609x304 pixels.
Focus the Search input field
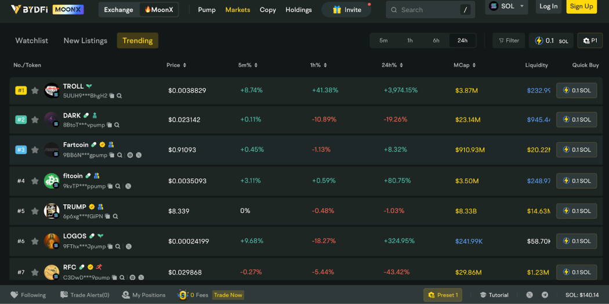[430, 10]
